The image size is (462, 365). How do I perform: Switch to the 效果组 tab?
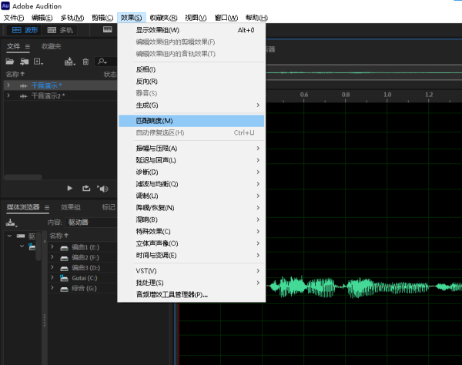click(x=71, y=207)
